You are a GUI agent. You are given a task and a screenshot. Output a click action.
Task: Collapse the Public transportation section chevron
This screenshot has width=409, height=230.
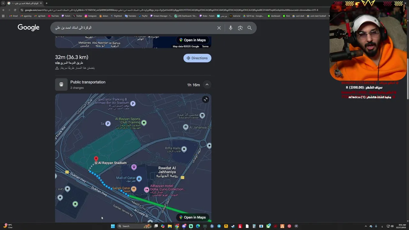pos(207,85)
